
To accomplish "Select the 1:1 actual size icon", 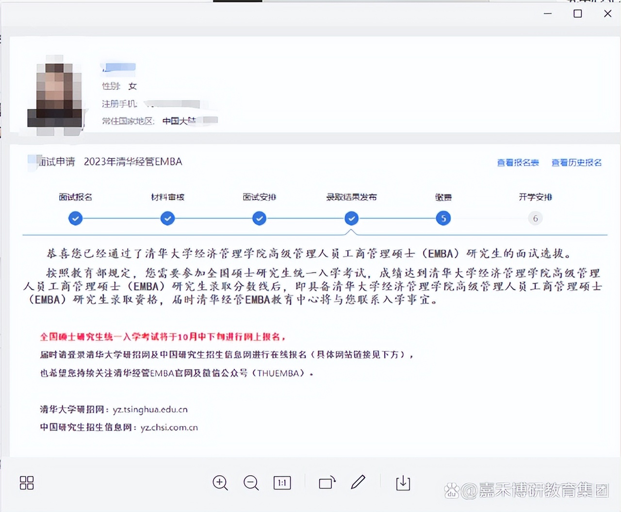I will click(282, 483).
